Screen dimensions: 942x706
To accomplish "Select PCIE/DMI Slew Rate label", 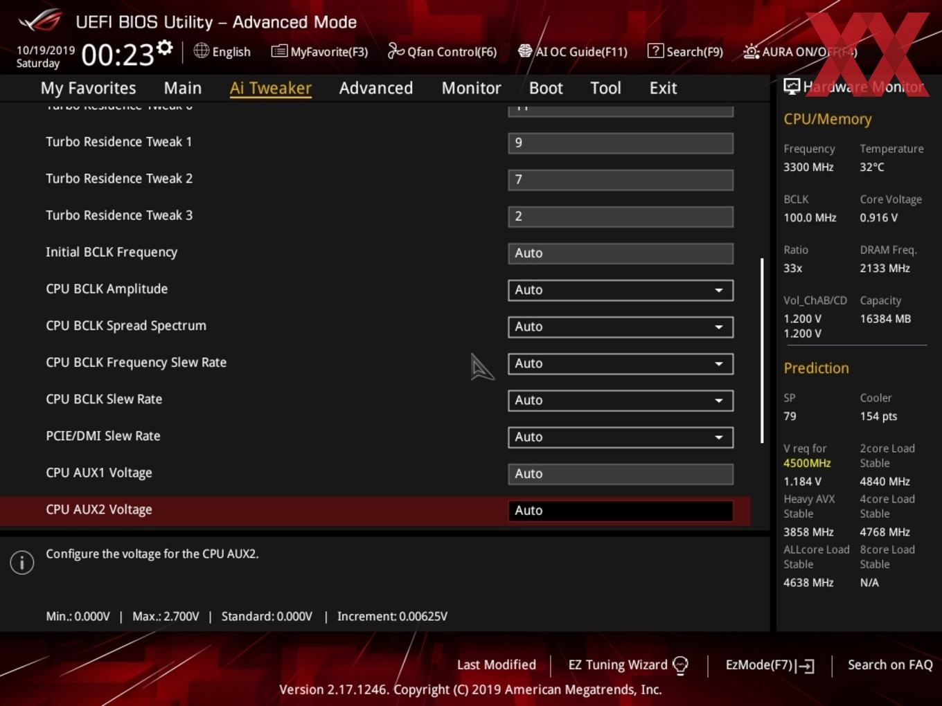I will tap(103, 436).
